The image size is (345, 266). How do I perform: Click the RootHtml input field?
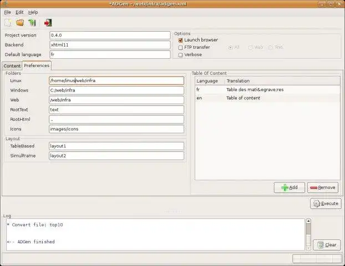click(116, 119)
